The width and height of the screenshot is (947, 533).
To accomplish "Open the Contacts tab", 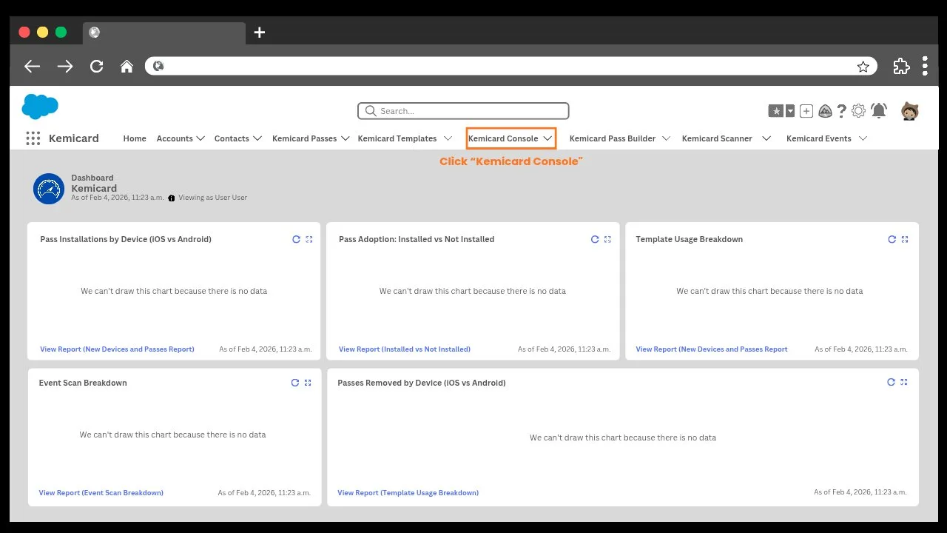I will click(x=232, y=138).
